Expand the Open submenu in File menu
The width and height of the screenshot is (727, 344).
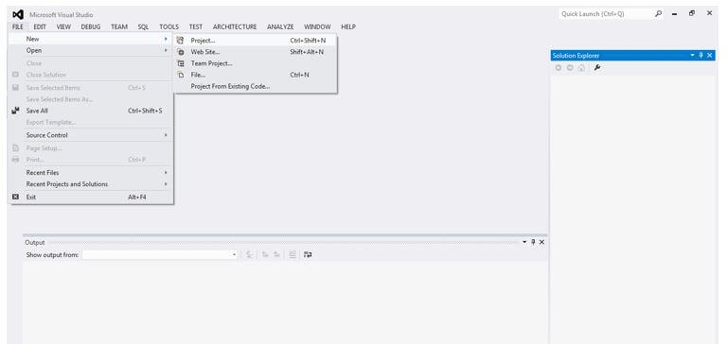pos(166,50)
